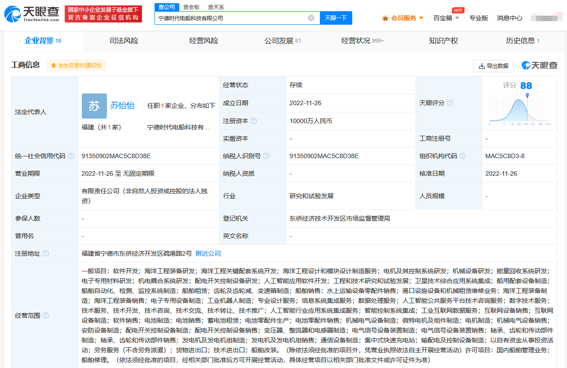This screenshot has height=368, width=567.
Task: Click the 导出数据 export button
Action: [x=494, y=66]
